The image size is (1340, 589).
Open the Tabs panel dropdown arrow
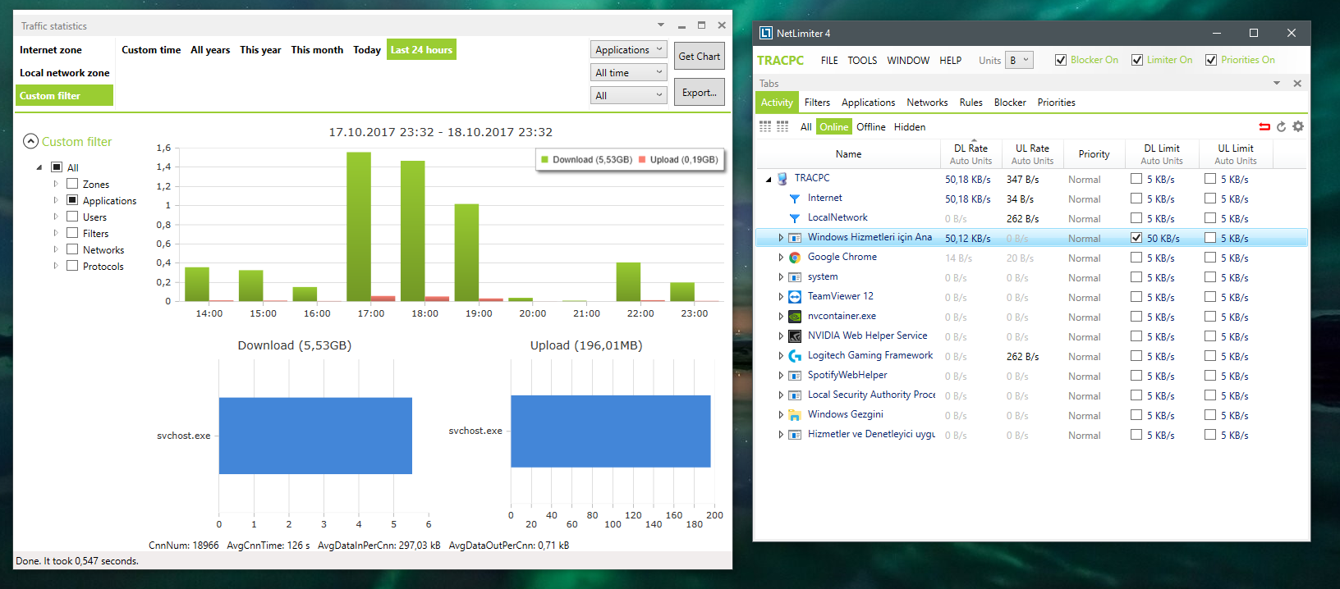[x=1277, y=84]
